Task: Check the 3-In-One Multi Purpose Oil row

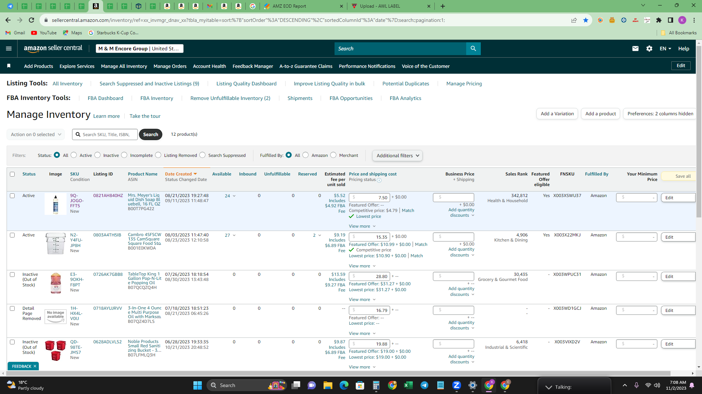Action: coord(12,309)
